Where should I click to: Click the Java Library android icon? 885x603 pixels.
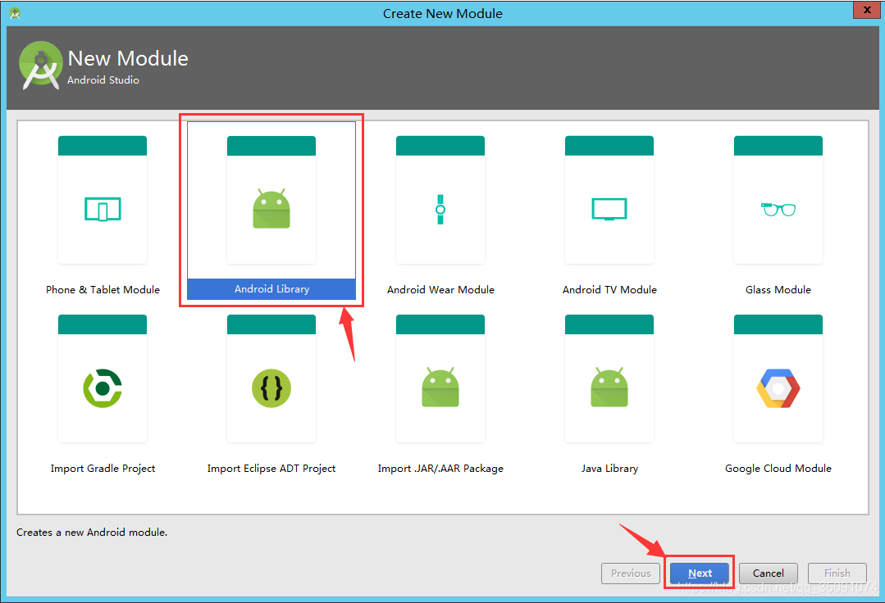pyautogui.click(x=609, y=388)
